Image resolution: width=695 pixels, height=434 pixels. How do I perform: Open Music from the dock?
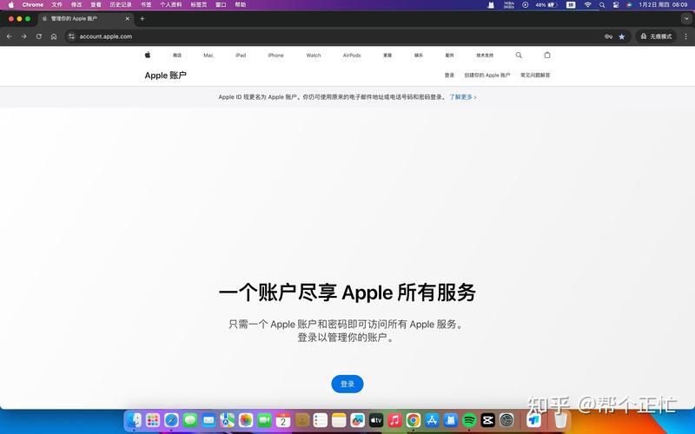(x=394, y=420)
